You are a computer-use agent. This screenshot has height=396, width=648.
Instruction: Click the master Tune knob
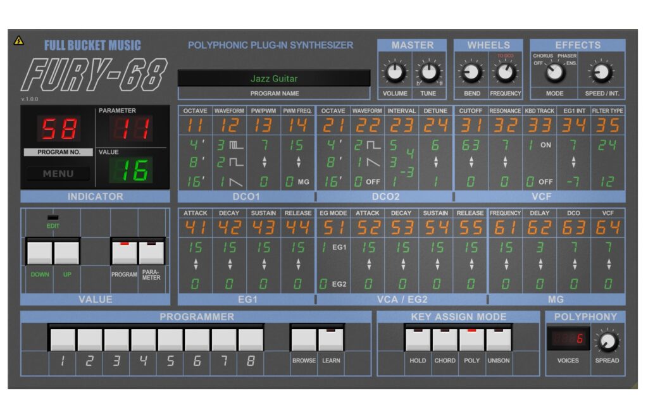point(429,73)
